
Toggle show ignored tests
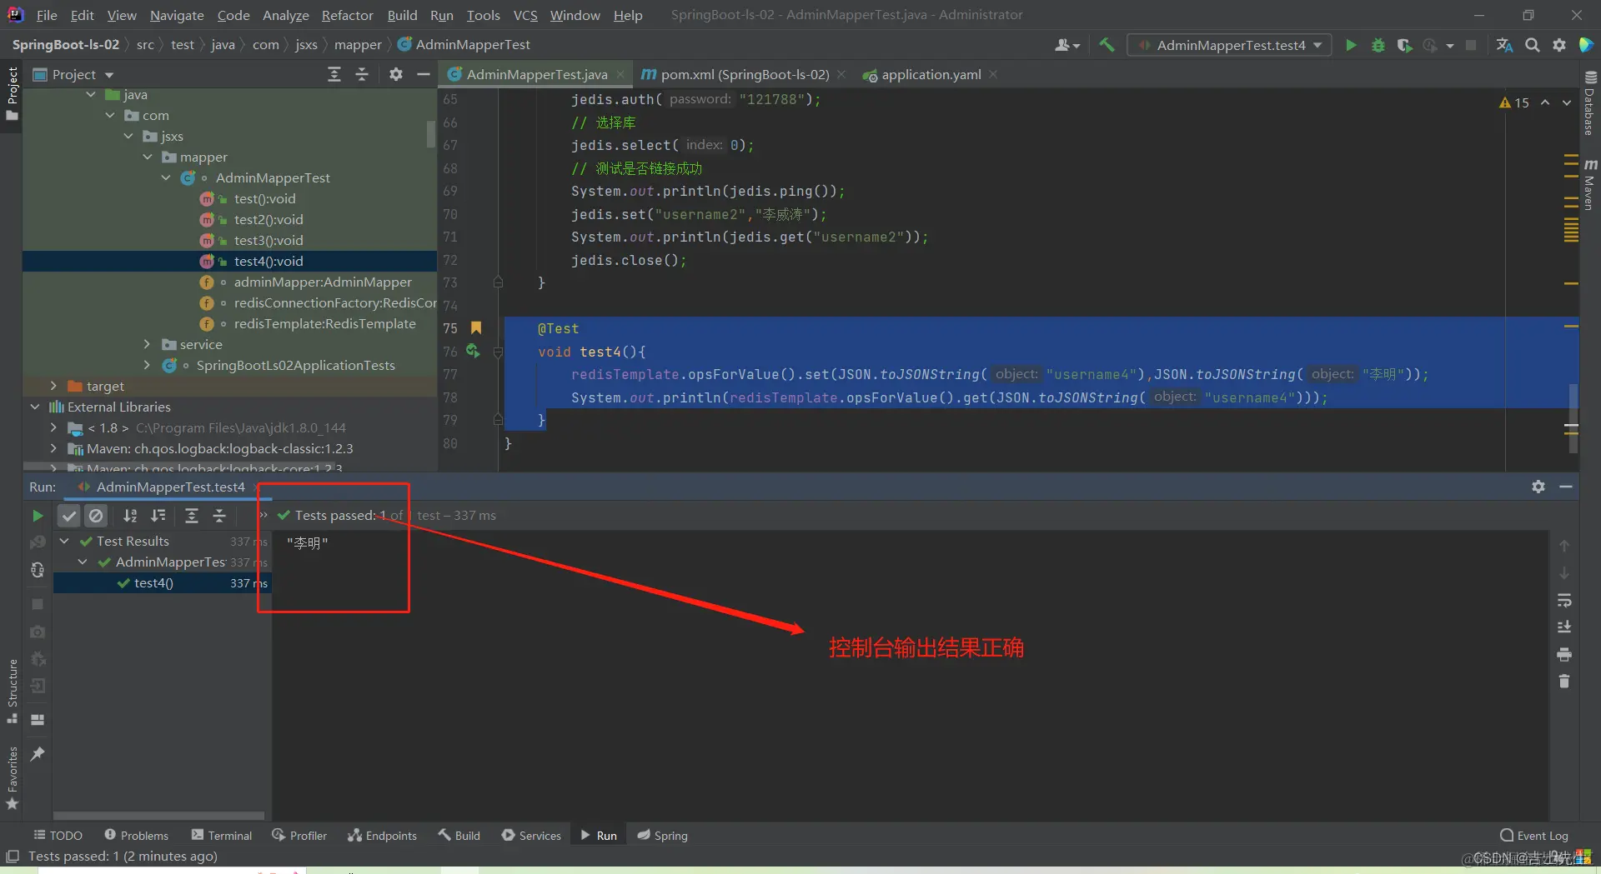(x=96, y=516)
